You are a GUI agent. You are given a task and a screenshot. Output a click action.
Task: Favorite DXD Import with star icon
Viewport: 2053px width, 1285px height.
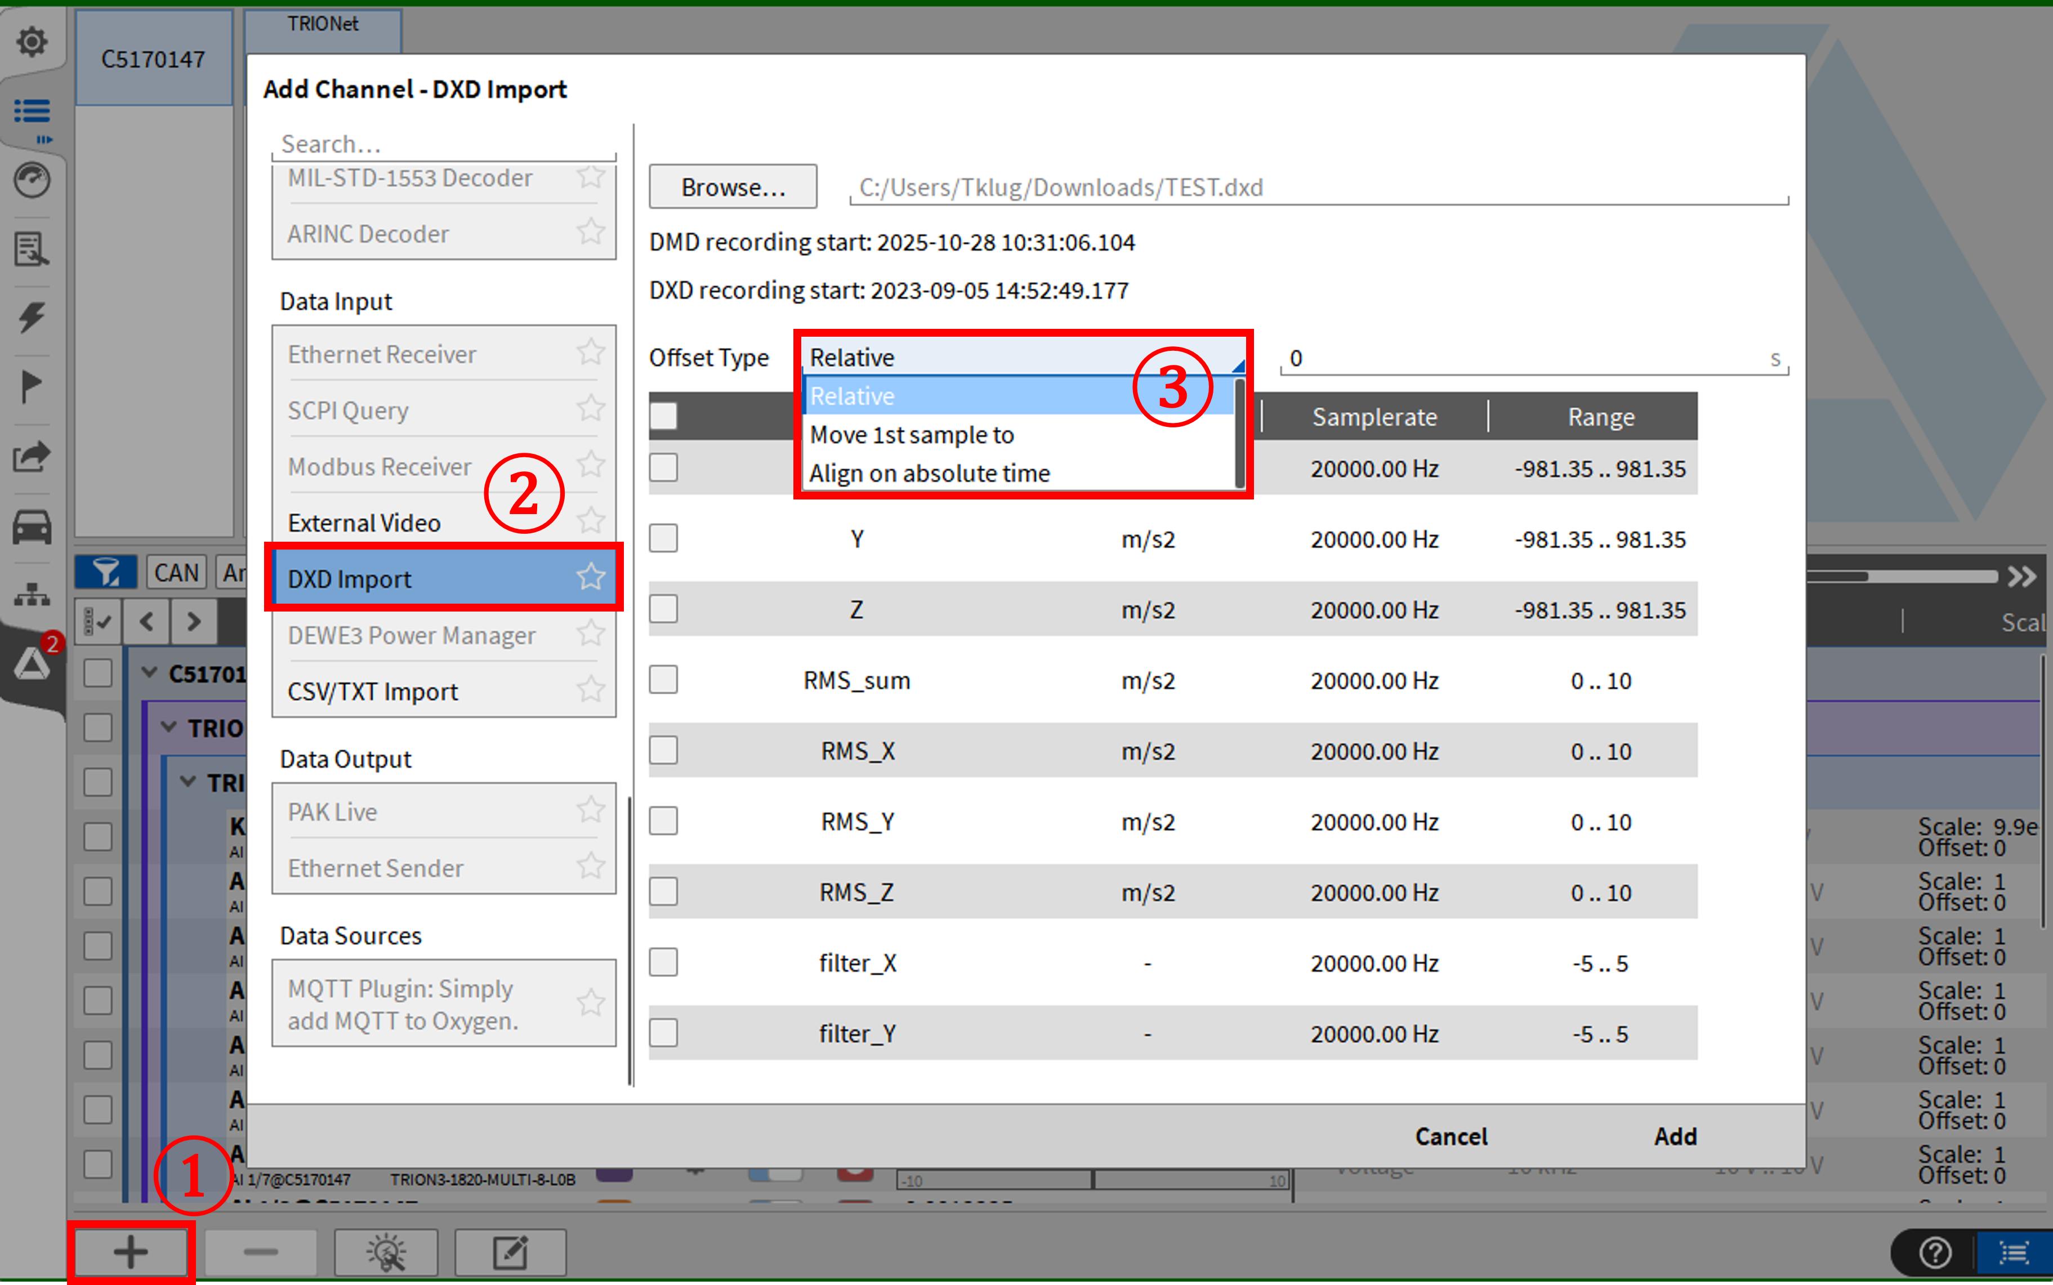pyautogui.click(x=591, y=578)
